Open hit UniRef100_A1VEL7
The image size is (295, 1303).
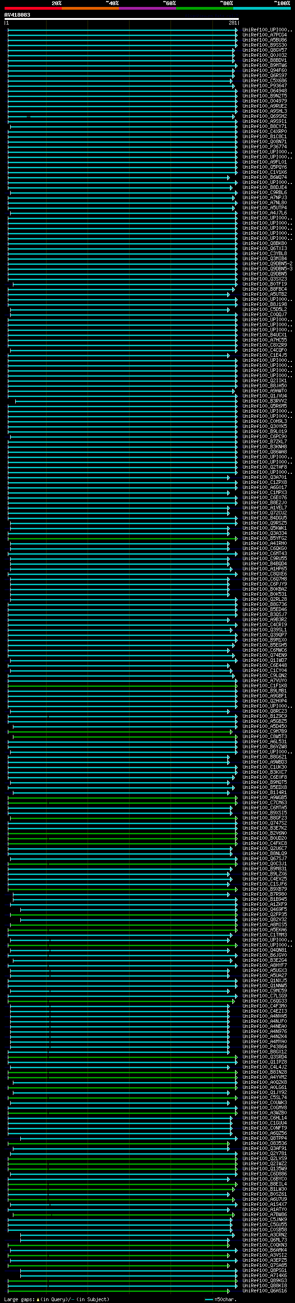point(265,508)
